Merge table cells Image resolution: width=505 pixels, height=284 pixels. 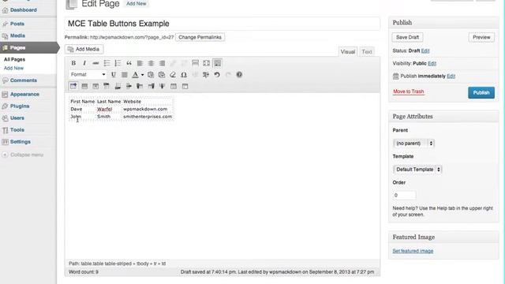coord(185,86)
